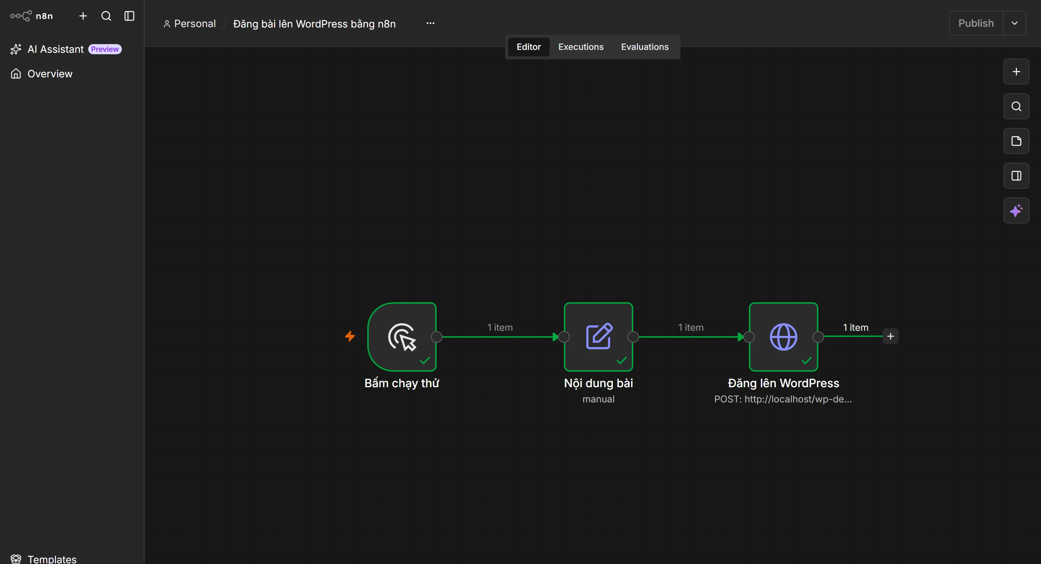Click output connector of Nội dung bài node
The width and height of the screenshot is (1041, 564).
pos(633,337)
